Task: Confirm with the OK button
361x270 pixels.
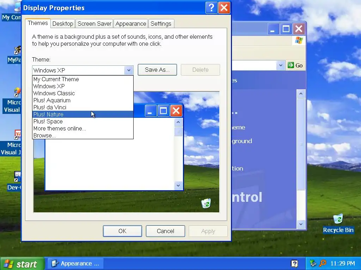Action: pyautogui.click(x=122, y=231)
